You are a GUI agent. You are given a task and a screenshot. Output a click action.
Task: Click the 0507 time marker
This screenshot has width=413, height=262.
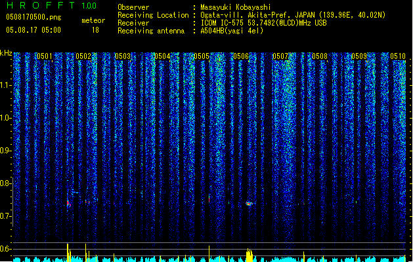tap(280, 56)
